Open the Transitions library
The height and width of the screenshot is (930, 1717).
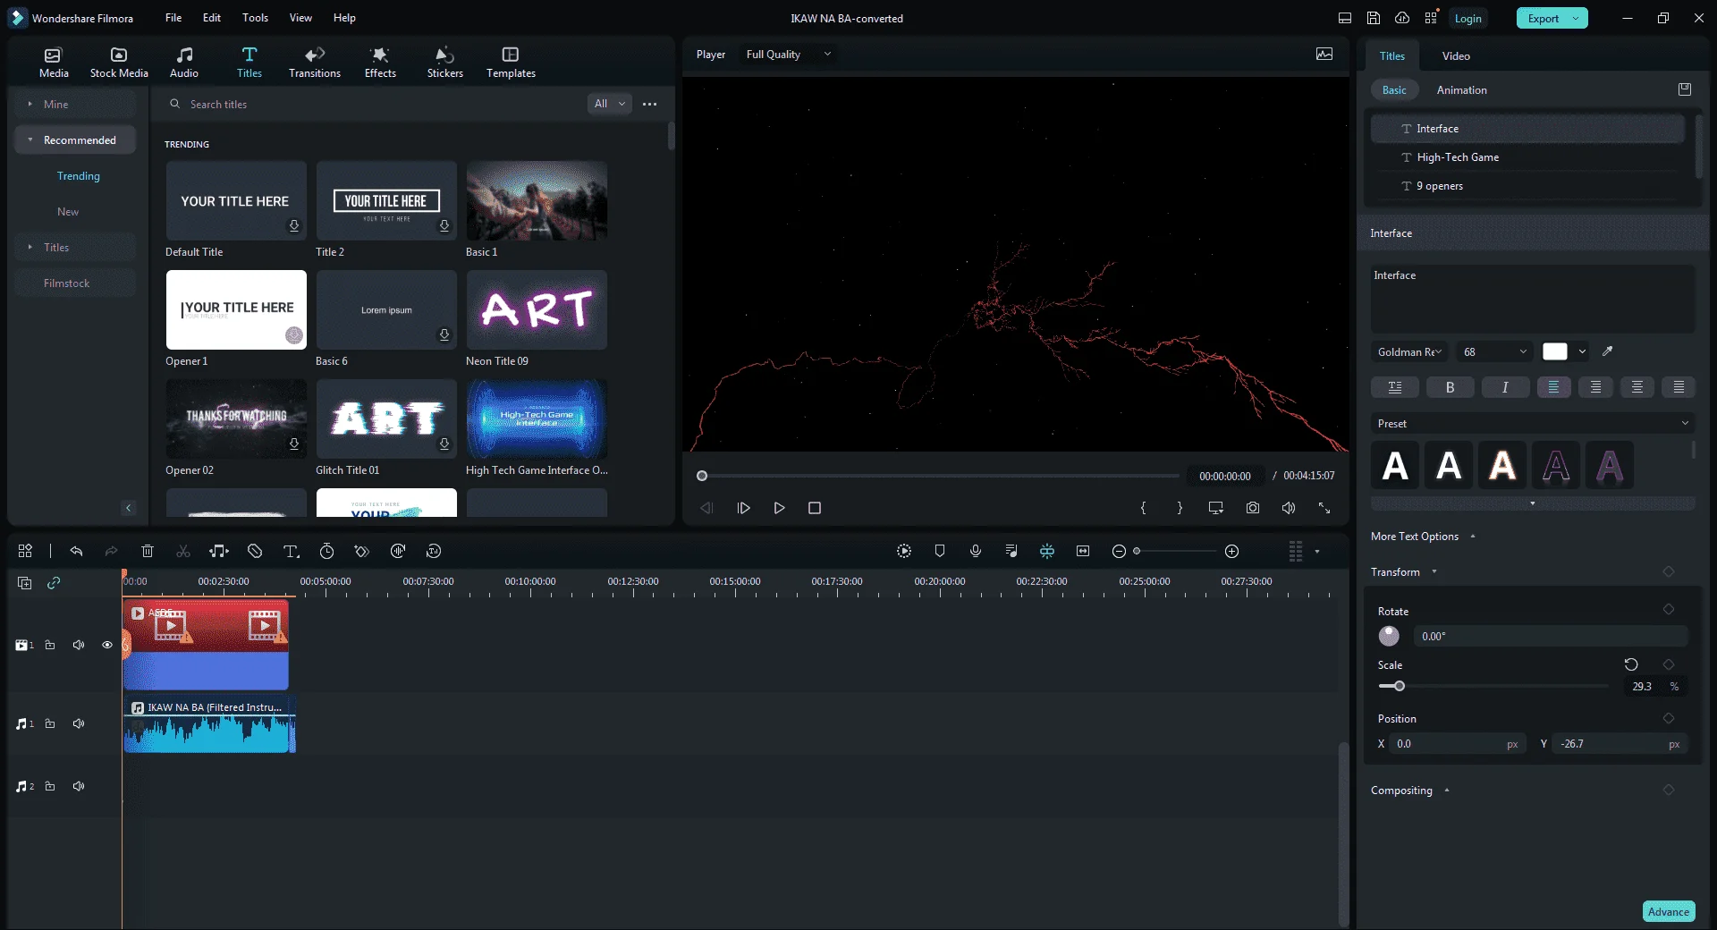tap(315, 63)
